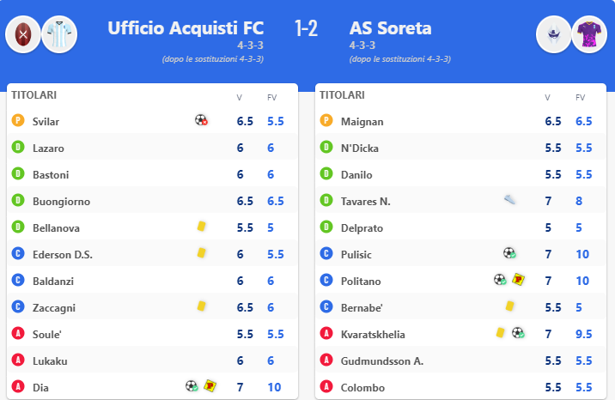
Task: Click Pulisic's goal ball icon
Action: 509,253
